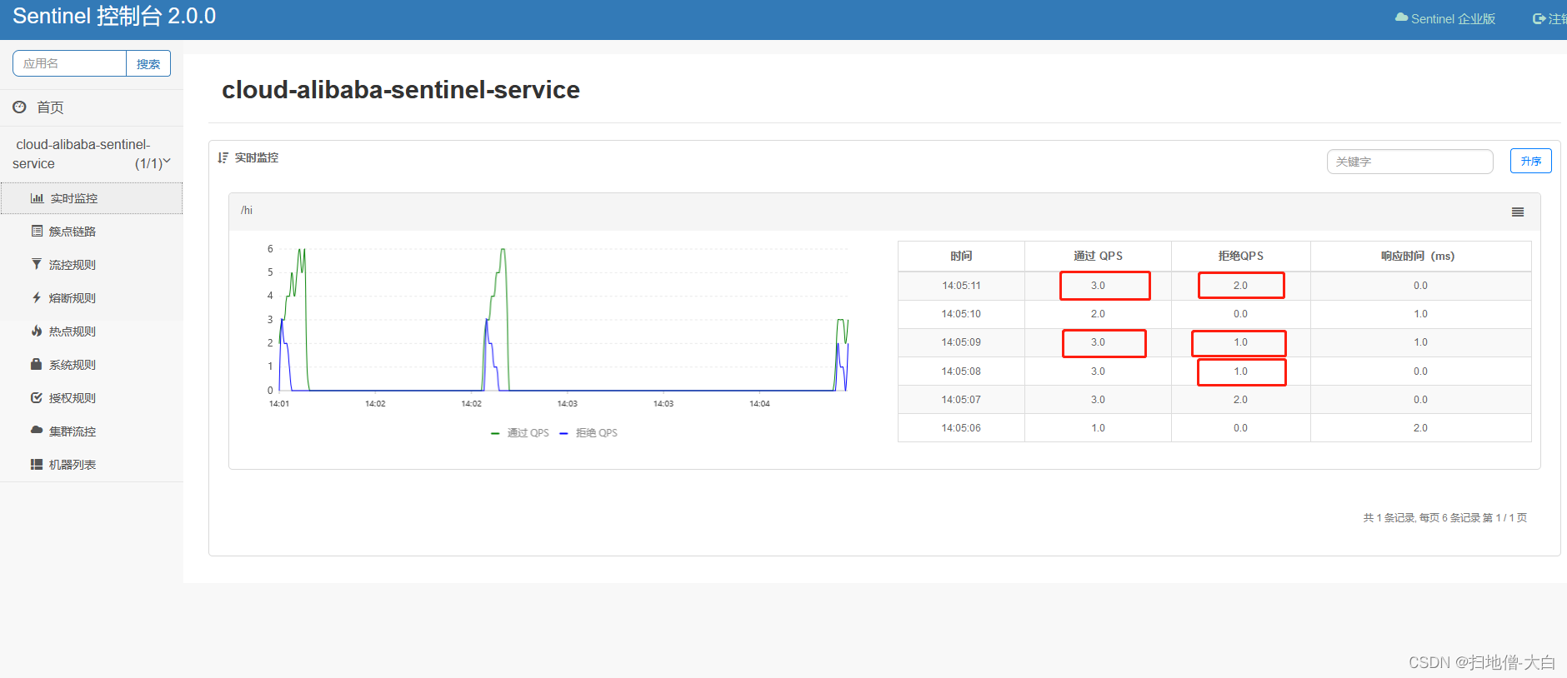The height and width of the screenshot is (678, 1567).
Task: Click response time 2.0 in 14:05:06 row
Action: tap(1420, 428)
